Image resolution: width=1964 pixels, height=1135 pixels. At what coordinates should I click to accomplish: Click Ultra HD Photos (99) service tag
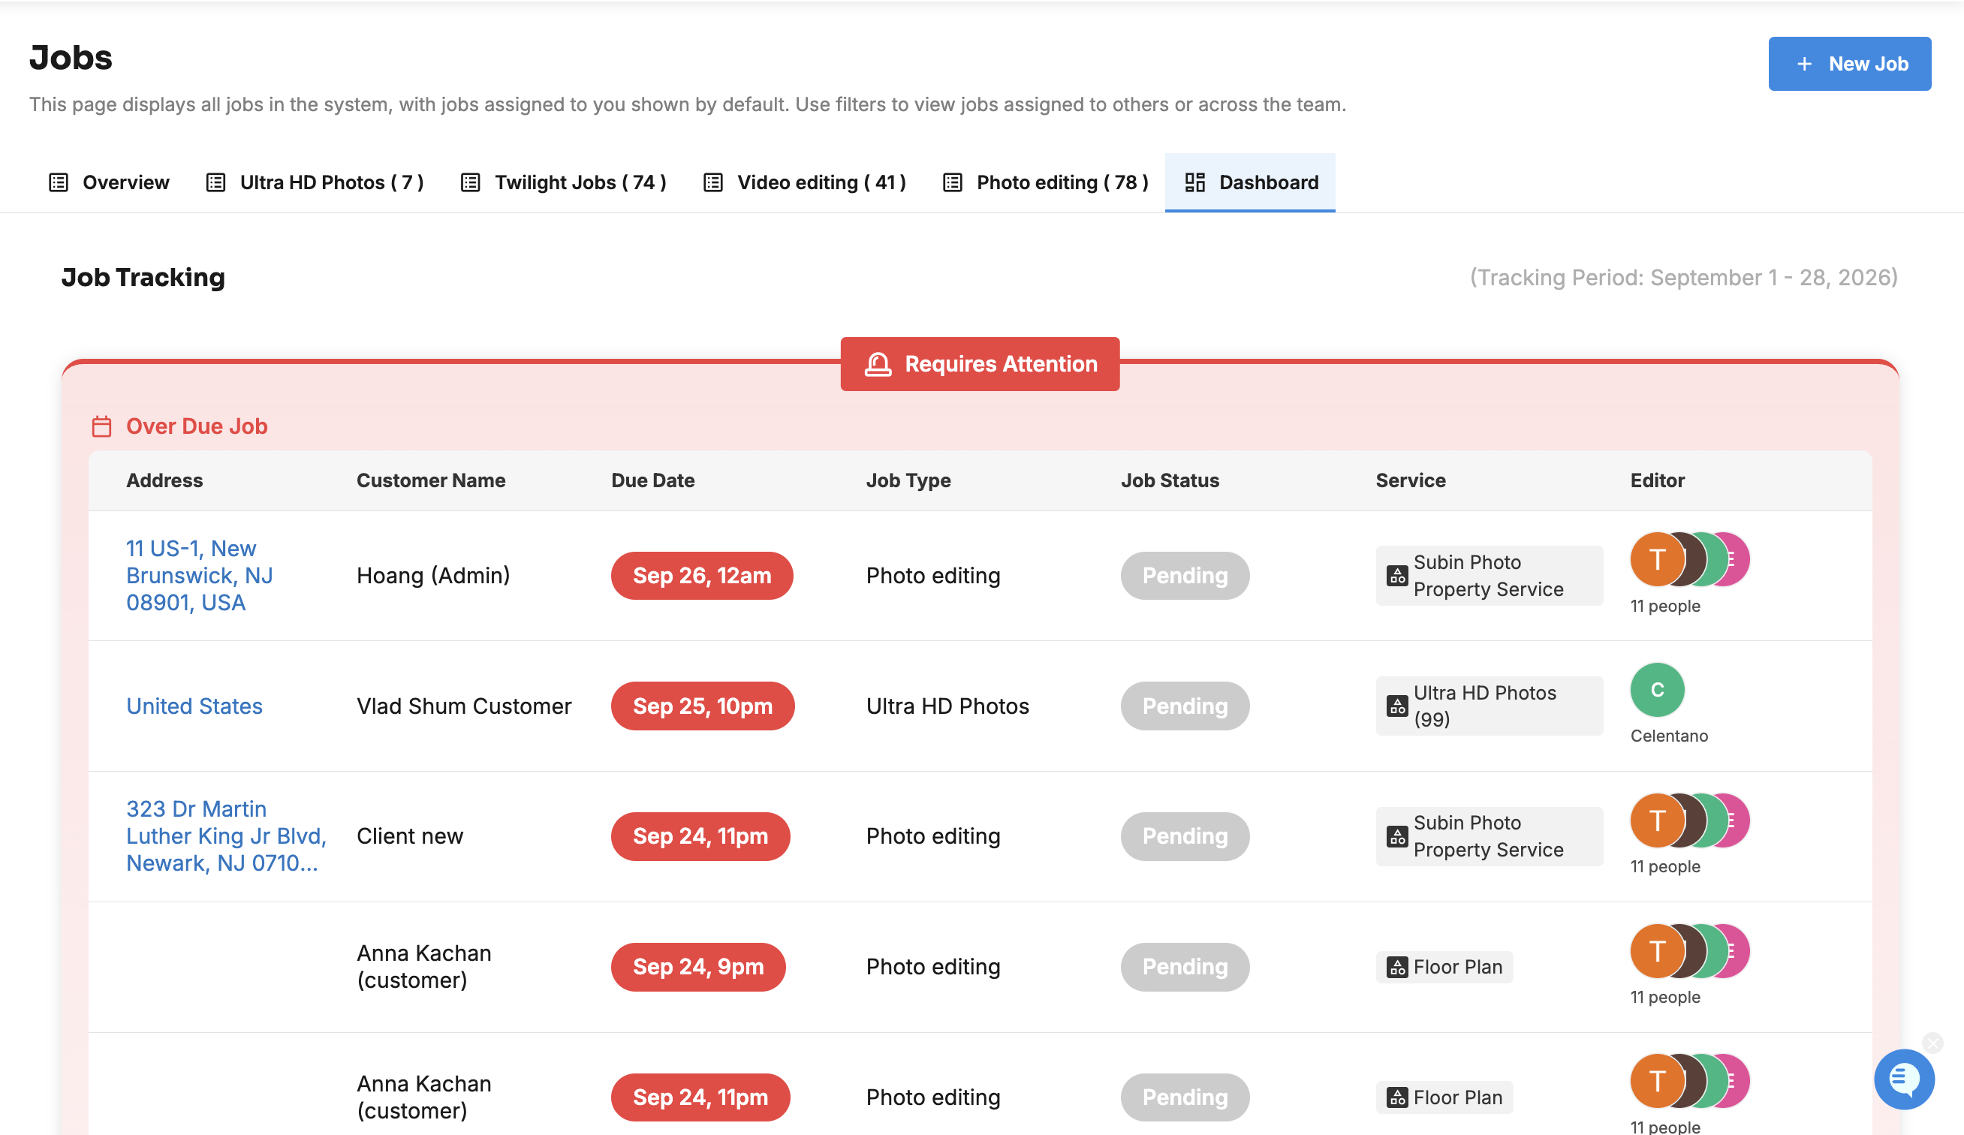[1489, 706]
